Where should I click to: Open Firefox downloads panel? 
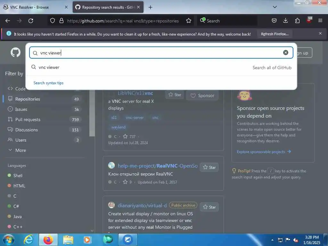285,20
